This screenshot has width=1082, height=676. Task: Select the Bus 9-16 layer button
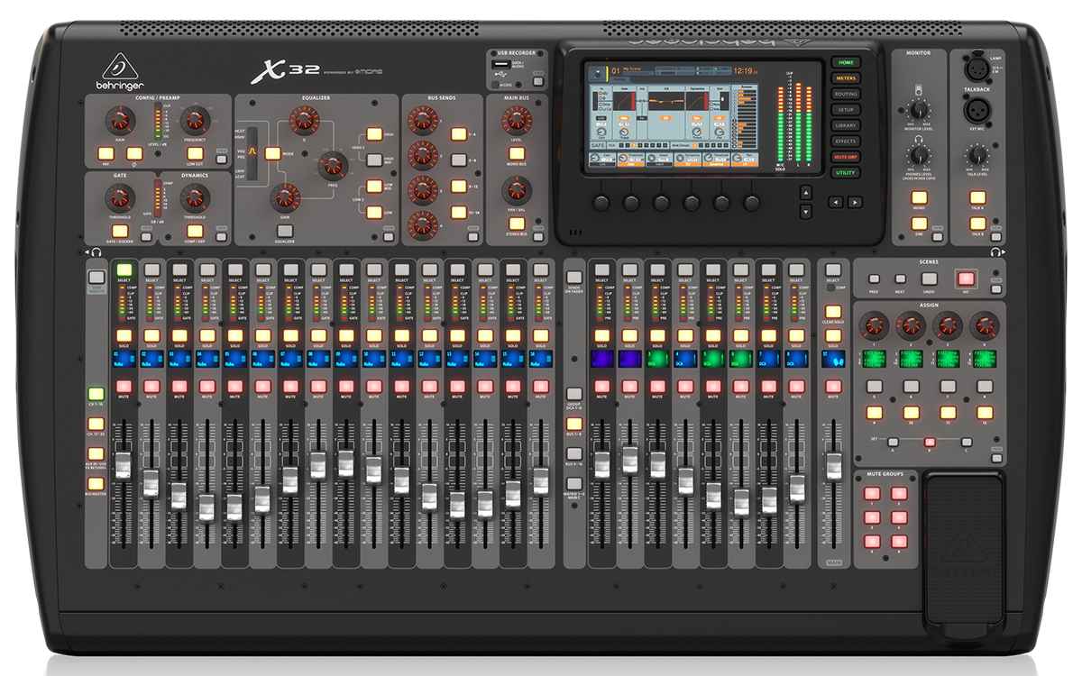(573, 453)
